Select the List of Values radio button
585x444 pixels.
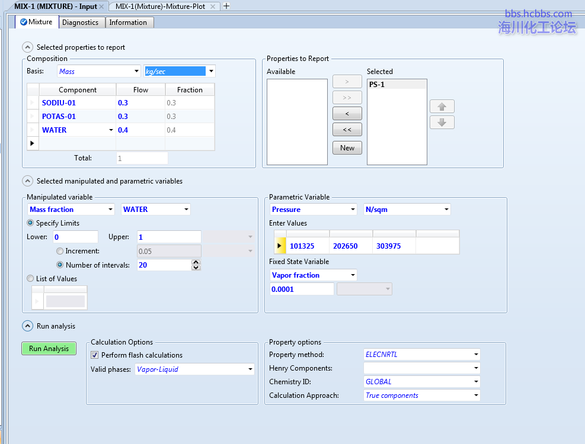pos(30,278)
